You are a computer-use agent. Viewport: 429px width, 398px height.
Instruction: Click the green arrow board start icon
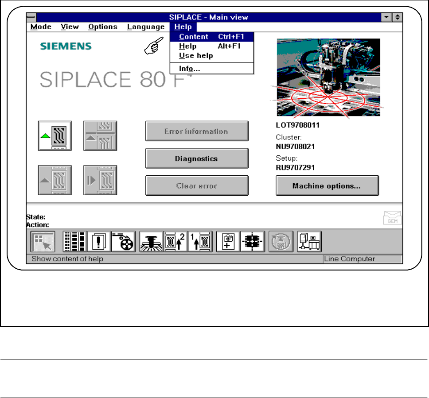pyautogui.click(x=55, y=135)
